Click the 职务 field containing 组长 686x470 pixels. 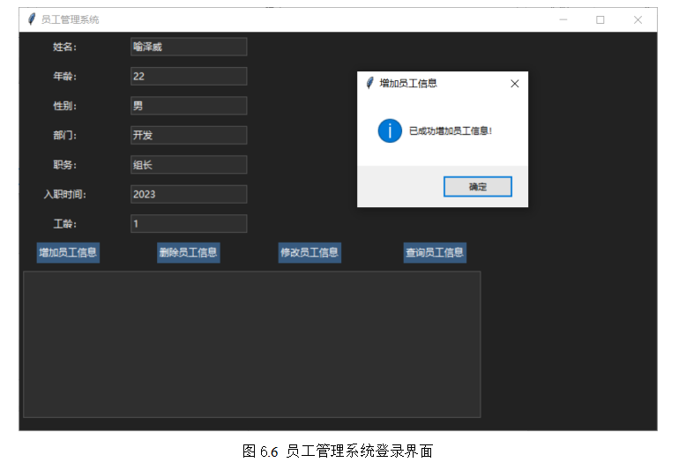click(189, 165)
